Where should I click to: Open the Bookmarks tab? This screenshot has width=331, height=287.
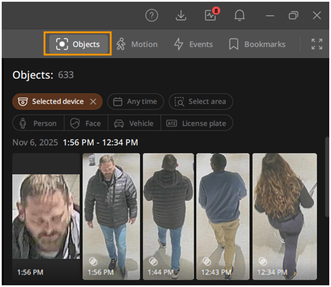pos(257,44)
